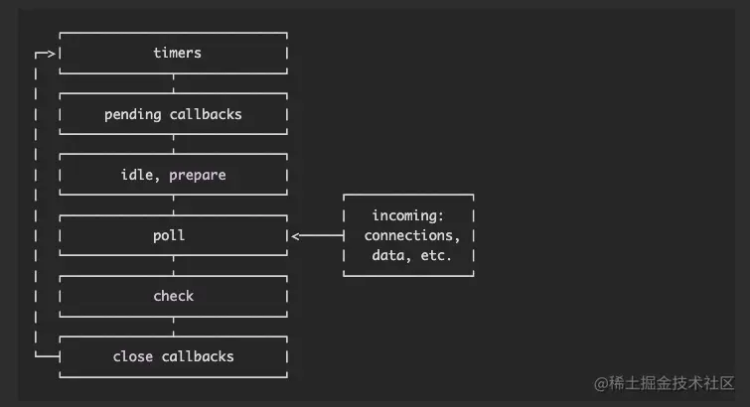Click the @ symbol in the watermark
The image size is (750, 407).
tap(601, 383)
